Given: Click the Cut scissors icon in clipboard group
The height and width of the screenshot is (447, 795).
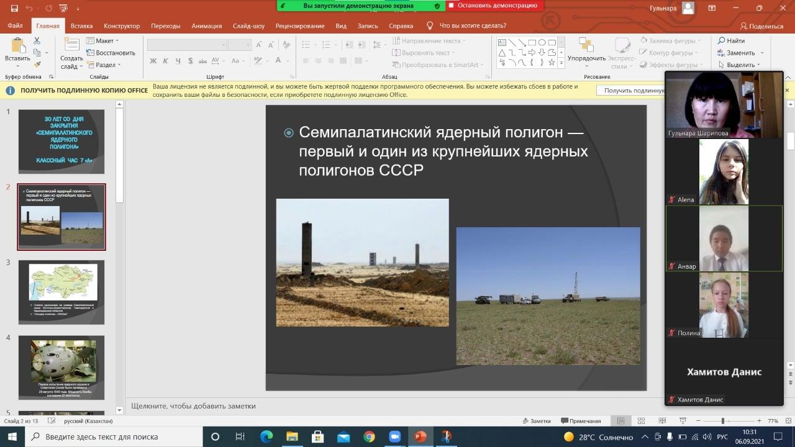Looking at the screenshot, I should coord(37,41).
